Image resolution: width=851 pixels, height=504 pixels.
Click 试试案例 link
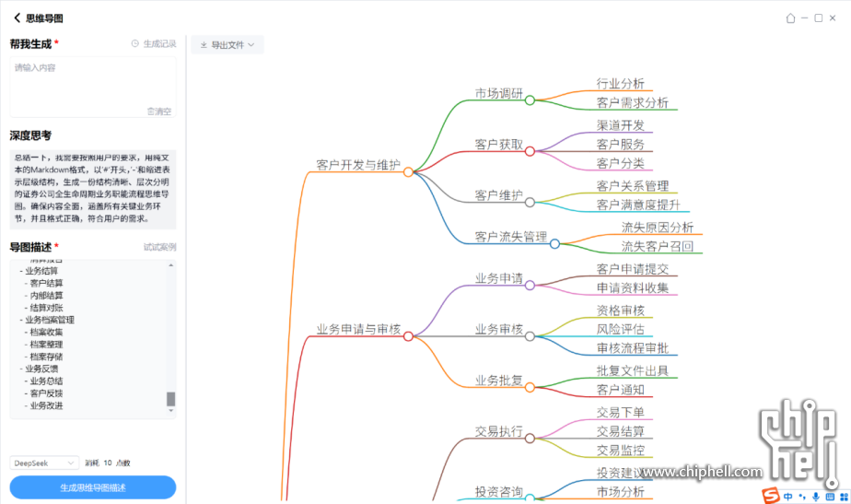(x=159, y=247)
